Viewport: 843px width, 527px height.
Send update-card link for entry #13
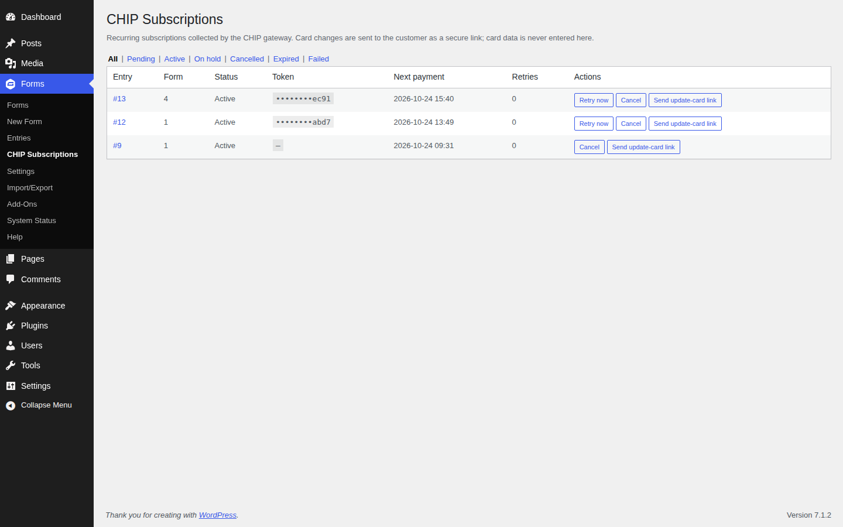pos(685,100)
